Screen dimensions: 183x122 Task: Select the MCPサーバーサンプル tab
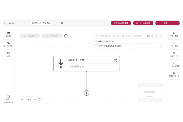click(x=41, y=23)
